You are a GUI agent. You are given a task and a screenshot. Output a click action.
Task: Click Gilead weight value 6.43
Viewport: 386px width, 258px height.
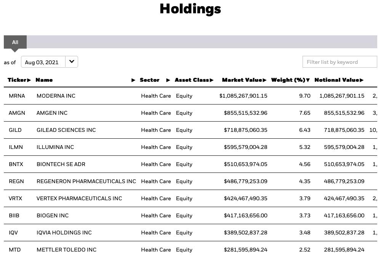[x=305, y=130]
